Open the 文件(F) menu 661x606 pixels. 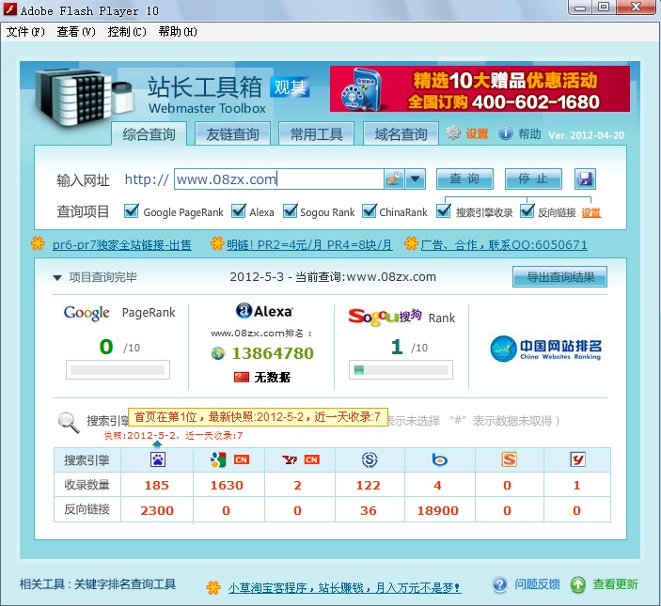pos(25,32)
